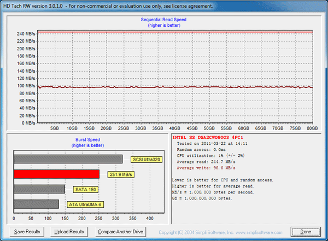Click the gray ATA UltraDMA 6 bar

coord(36,204)
